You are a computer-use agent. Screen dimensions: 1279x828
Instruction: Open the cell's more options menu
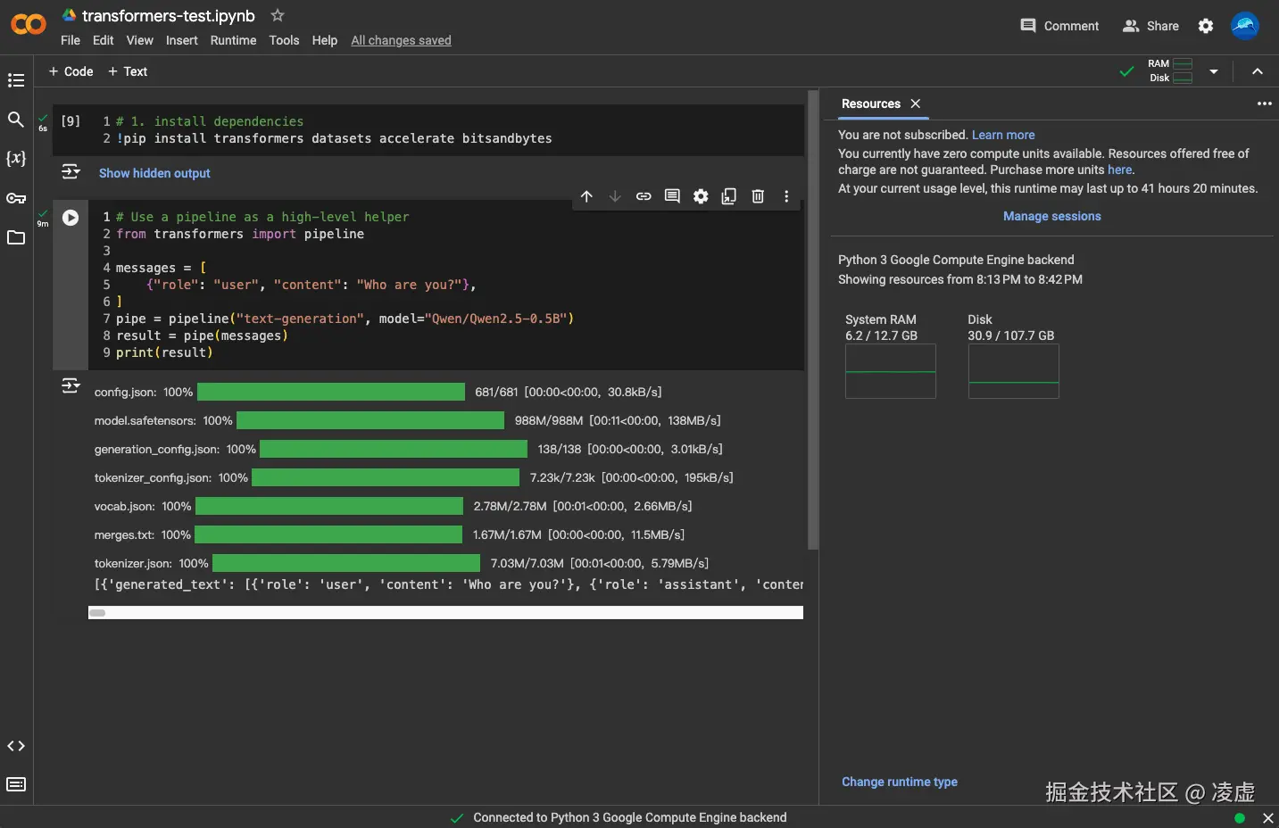pyautogui.click(x=786, y=196)
